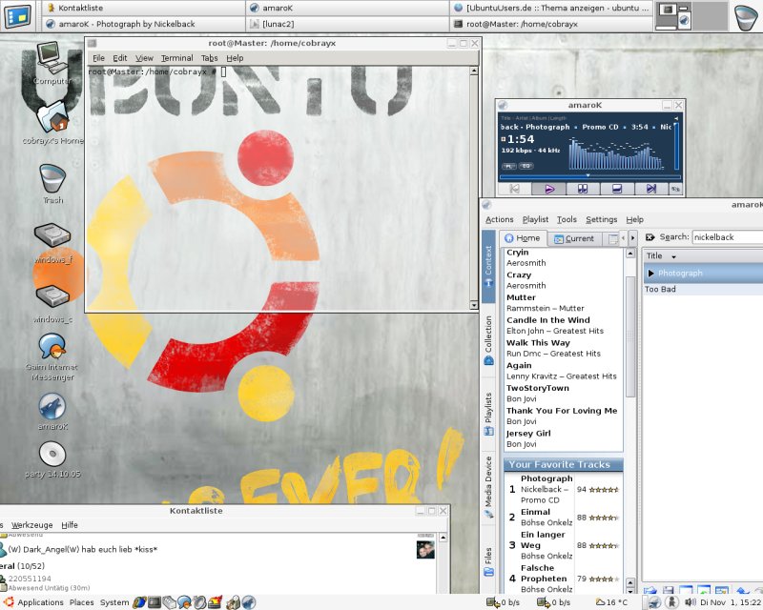Open the Tools menu in amaroK

tap(567, 219)
